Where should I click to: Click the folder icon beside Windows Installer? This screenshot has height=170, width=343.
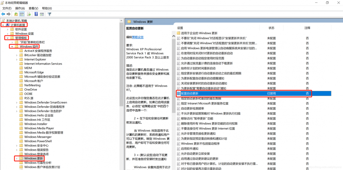pyautogui.click(x=21, y=124)
